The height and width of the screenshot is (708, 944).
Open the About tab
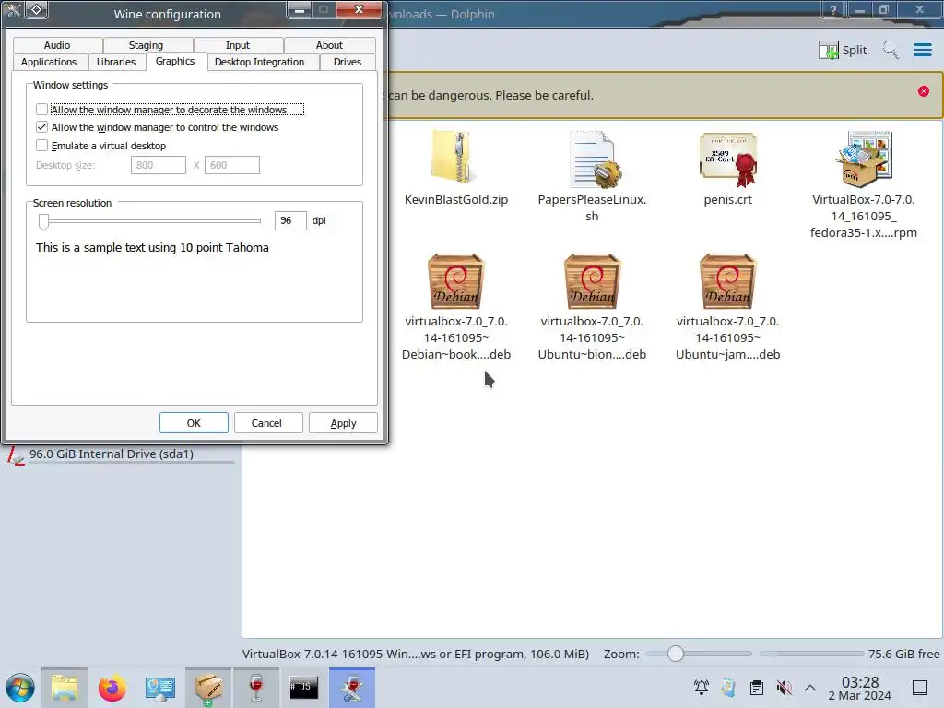(x=329, y=45)
